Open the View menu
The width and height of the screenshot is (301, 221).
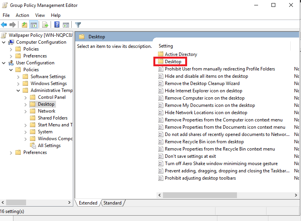tap(40, 15)
